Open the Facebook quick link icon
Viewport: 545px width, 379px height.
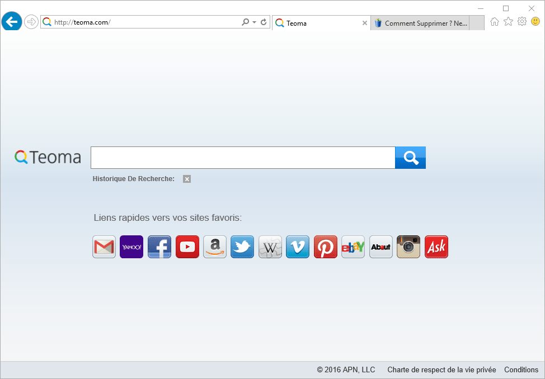159,247
